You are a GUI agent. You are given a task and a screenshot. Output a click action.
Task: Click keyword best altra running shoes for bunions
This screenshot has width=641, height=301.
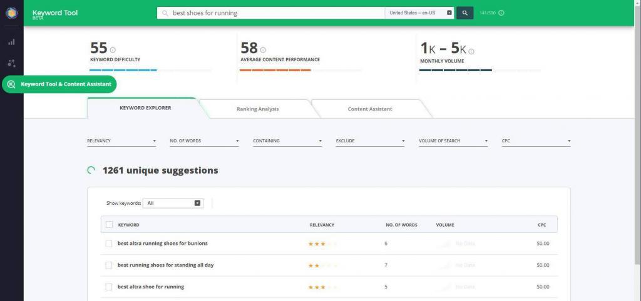coord(163,244)
